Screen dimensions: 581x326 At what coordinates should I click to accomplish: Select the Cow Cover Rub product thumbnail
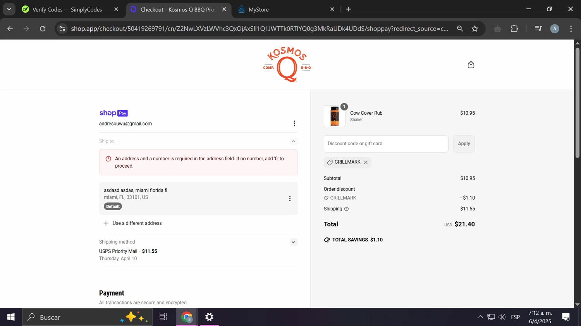coord(335,116)
